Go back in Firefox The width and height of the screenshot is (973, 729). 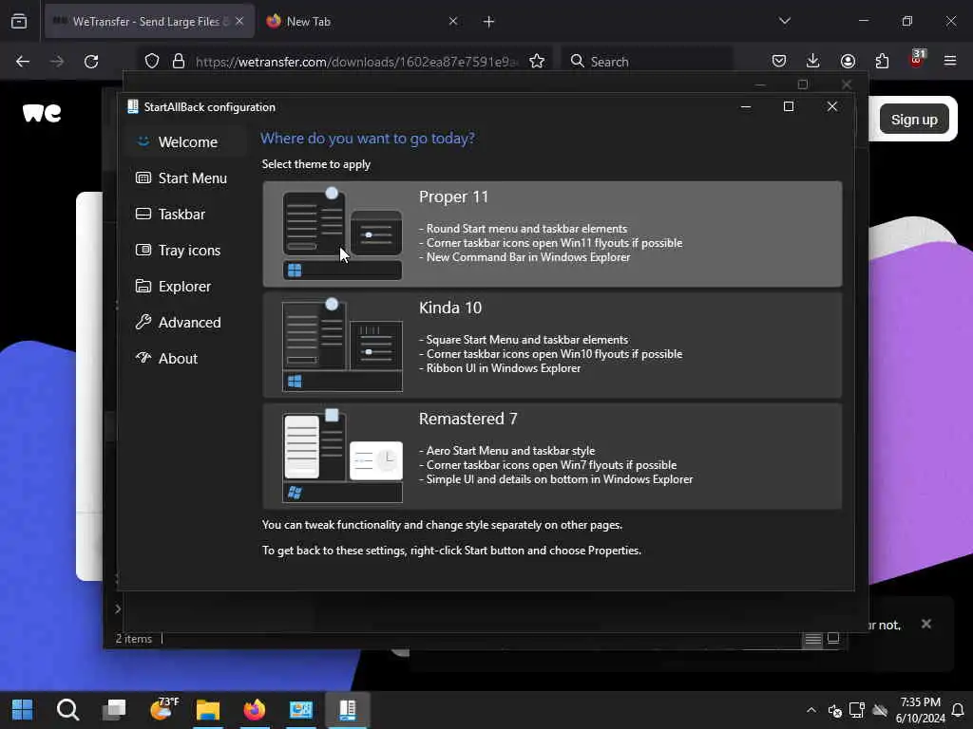pos(23,62)
